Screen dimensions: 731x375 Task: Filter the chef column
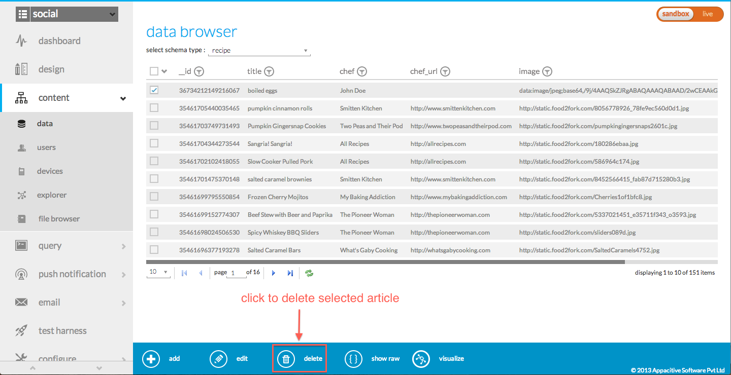[x=362, y=71]
